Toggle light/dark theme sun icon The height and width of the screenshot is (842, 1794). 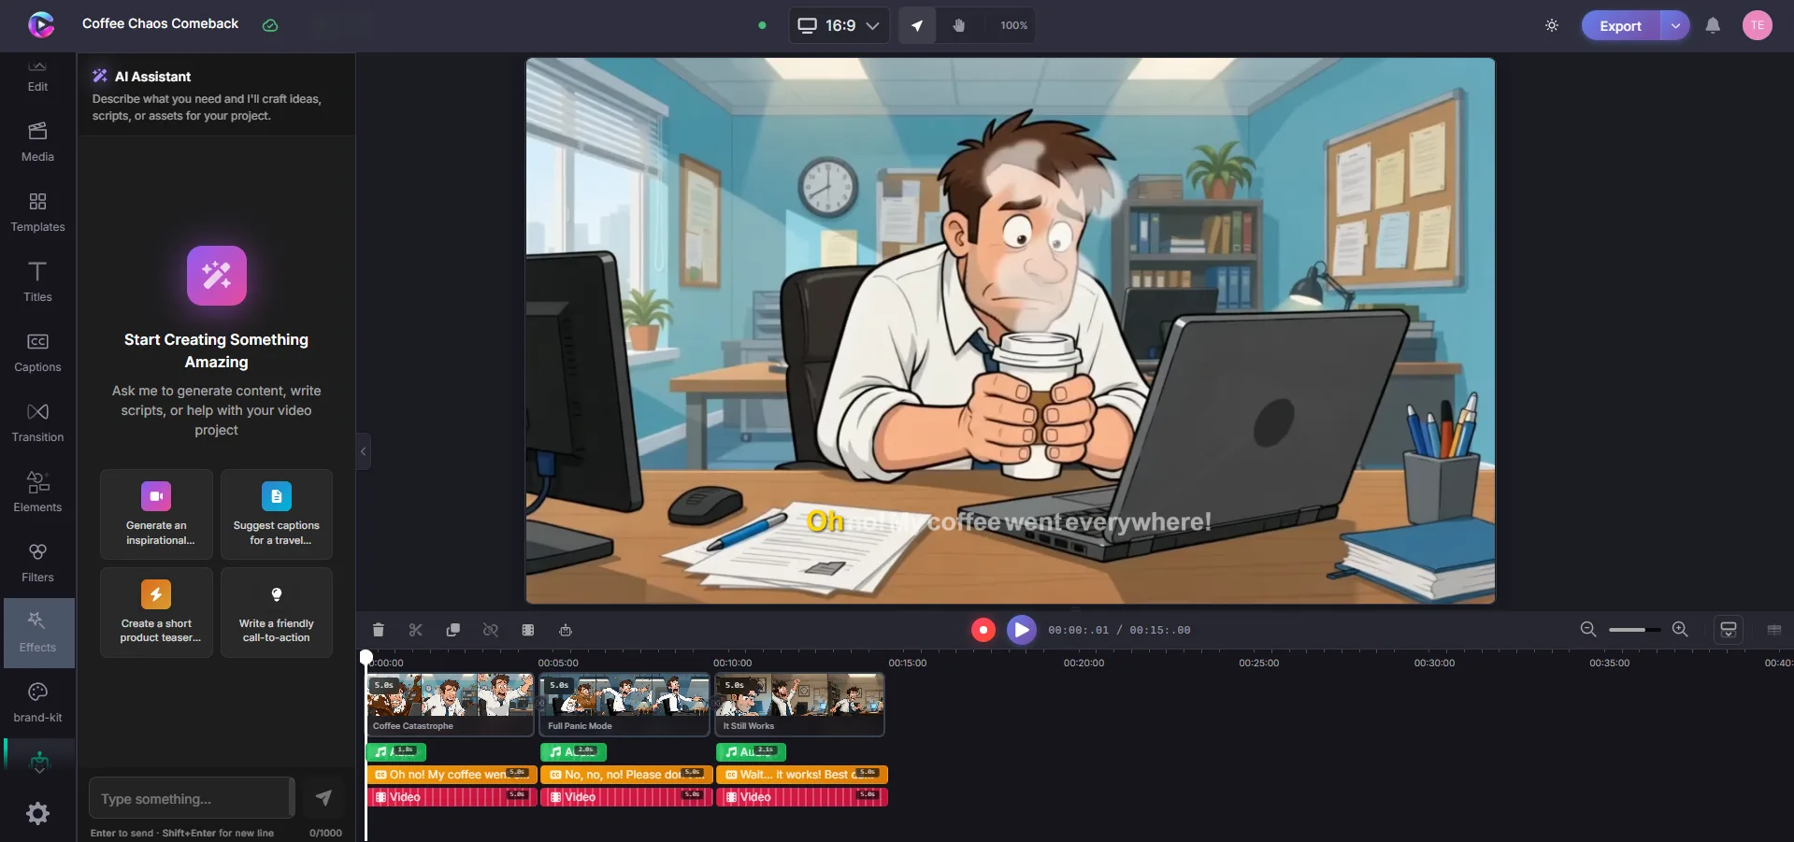tap(1552, 26)
